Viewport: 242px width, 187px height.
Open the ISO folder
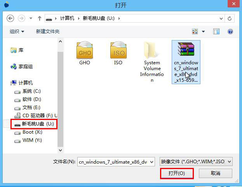pos(118,53)
